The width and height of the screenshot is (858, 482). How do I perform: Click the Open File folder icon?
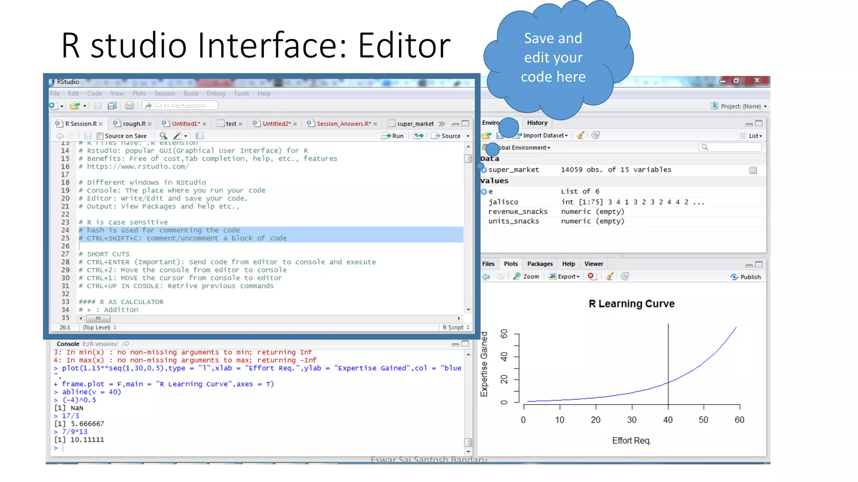pyautogui.click(x=75, y=106)
